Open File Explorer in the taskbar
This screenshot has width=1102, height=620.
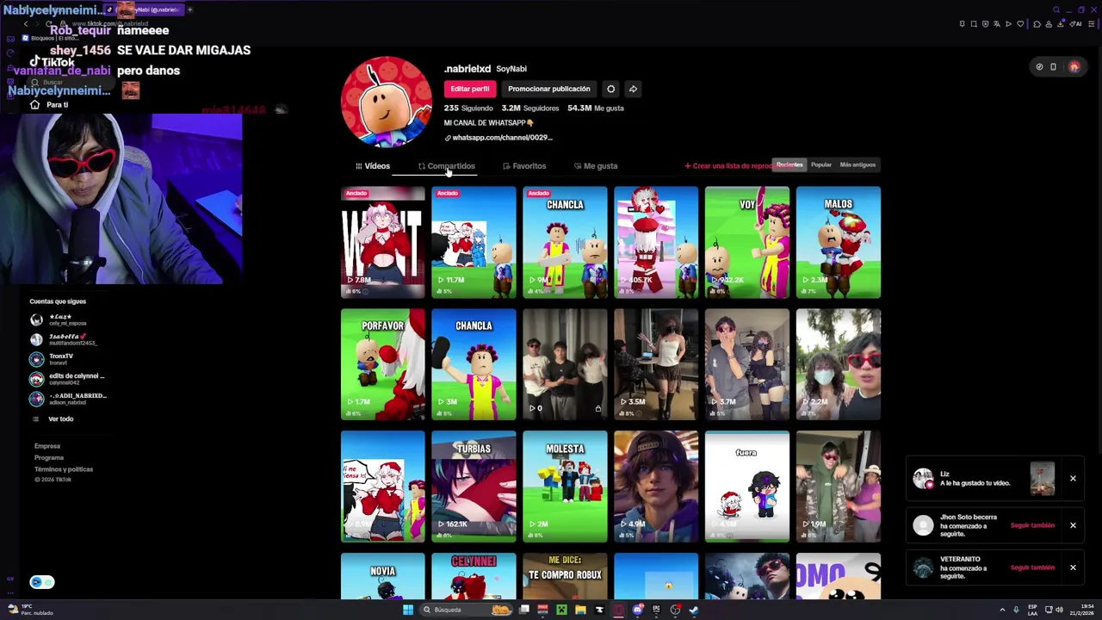coord(580,610)
